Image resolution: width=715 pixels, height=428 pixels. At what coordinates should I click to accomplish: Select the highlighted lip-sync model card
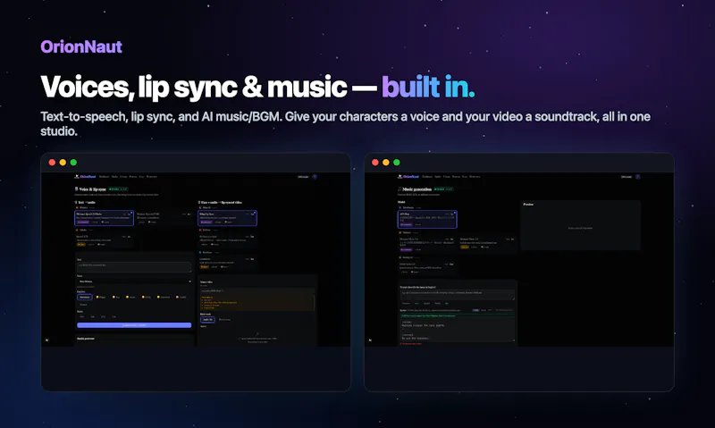pyautogui.click(x=228, y=218)
